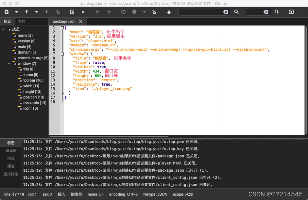Open the 编译器 message tab
This screenshot has width=308, height=200.
[x=11, y=151]
